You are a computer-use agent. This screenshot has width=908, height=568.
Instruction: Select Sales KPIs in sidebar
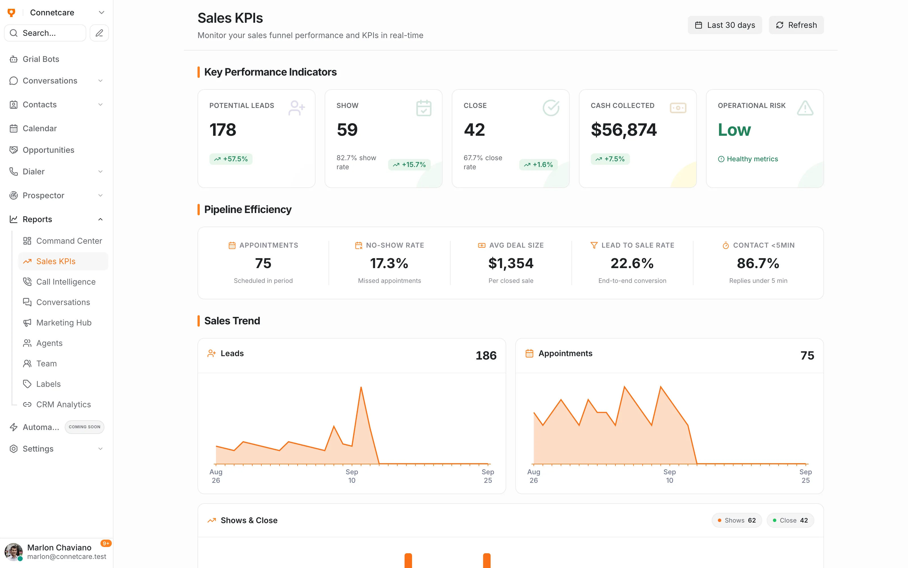point(63,262)
